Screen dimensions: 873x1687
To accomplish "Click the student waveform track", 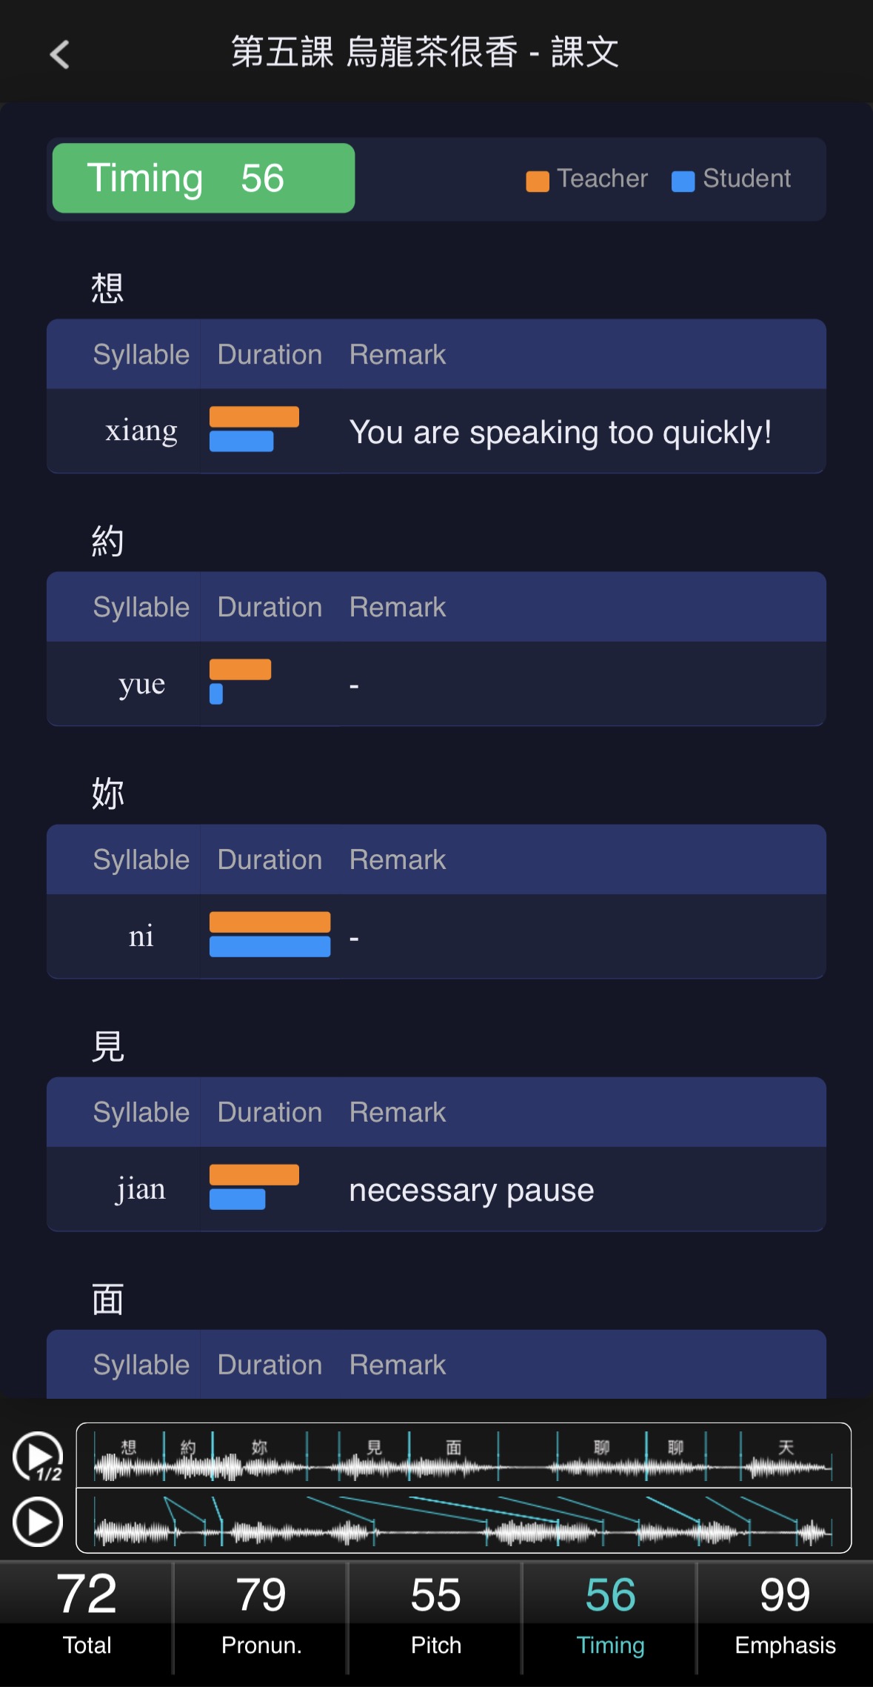I will coord(464,1520).
